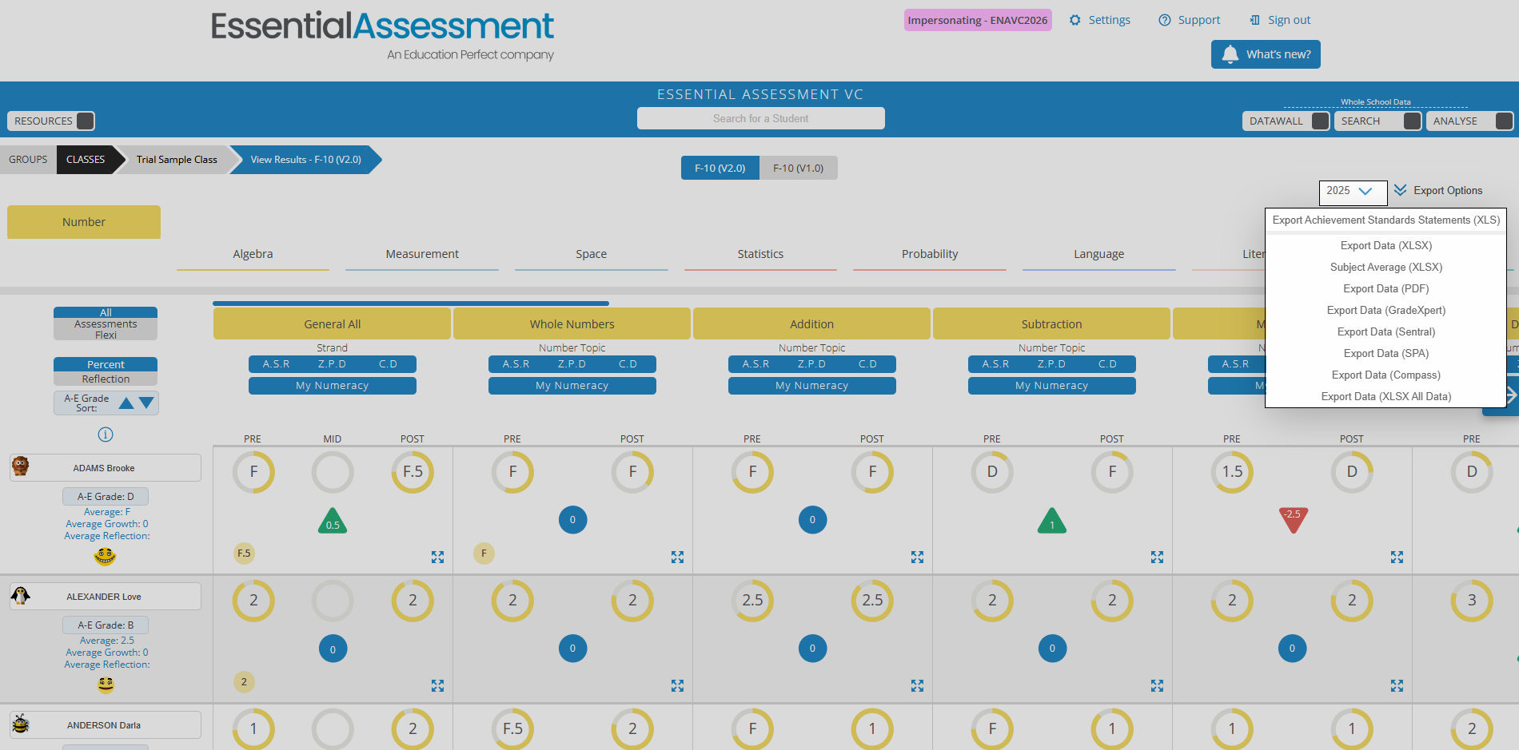Switch to F-10 (V2.0) curriculum
The width and height of the screenshot is (1519, 750).
720,168
